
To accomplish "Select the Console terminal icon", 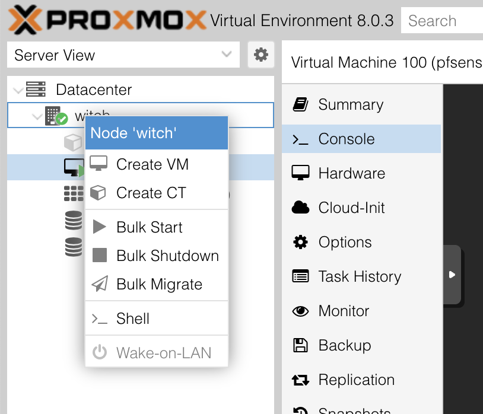I will click(x=301, y=138).
